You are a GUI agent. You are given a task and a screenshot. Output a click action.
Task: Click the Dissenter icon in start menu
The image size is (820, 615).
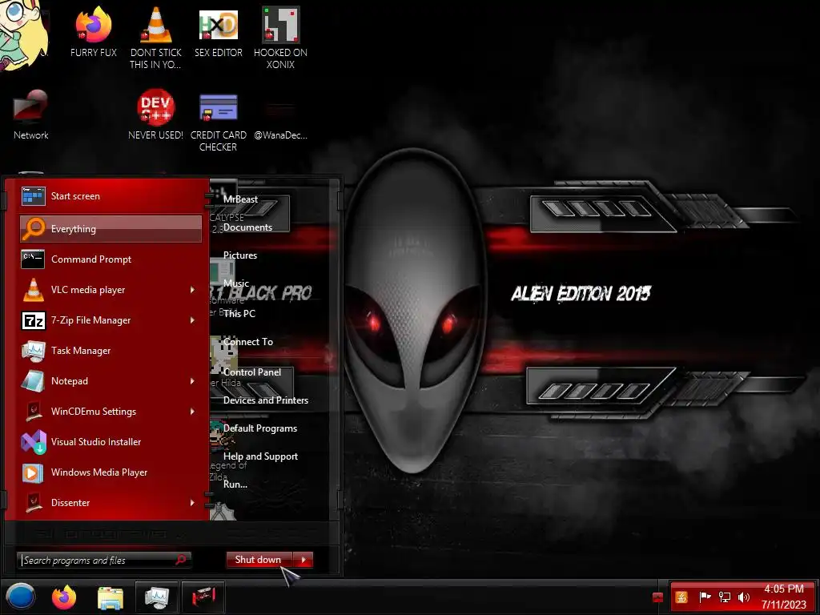coord(34,503)
